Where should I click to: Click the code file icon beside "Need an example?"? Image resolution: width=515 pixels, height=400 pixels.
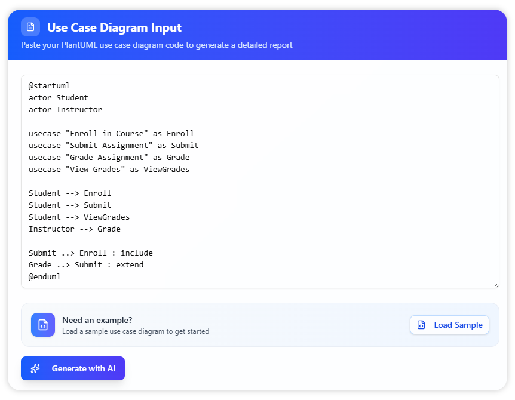tap(43, 325)
